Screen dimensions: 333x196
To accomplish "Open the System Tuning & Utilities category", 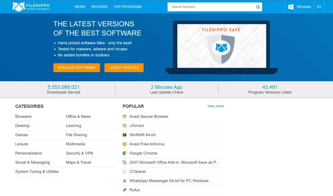I will coord(37,172).
